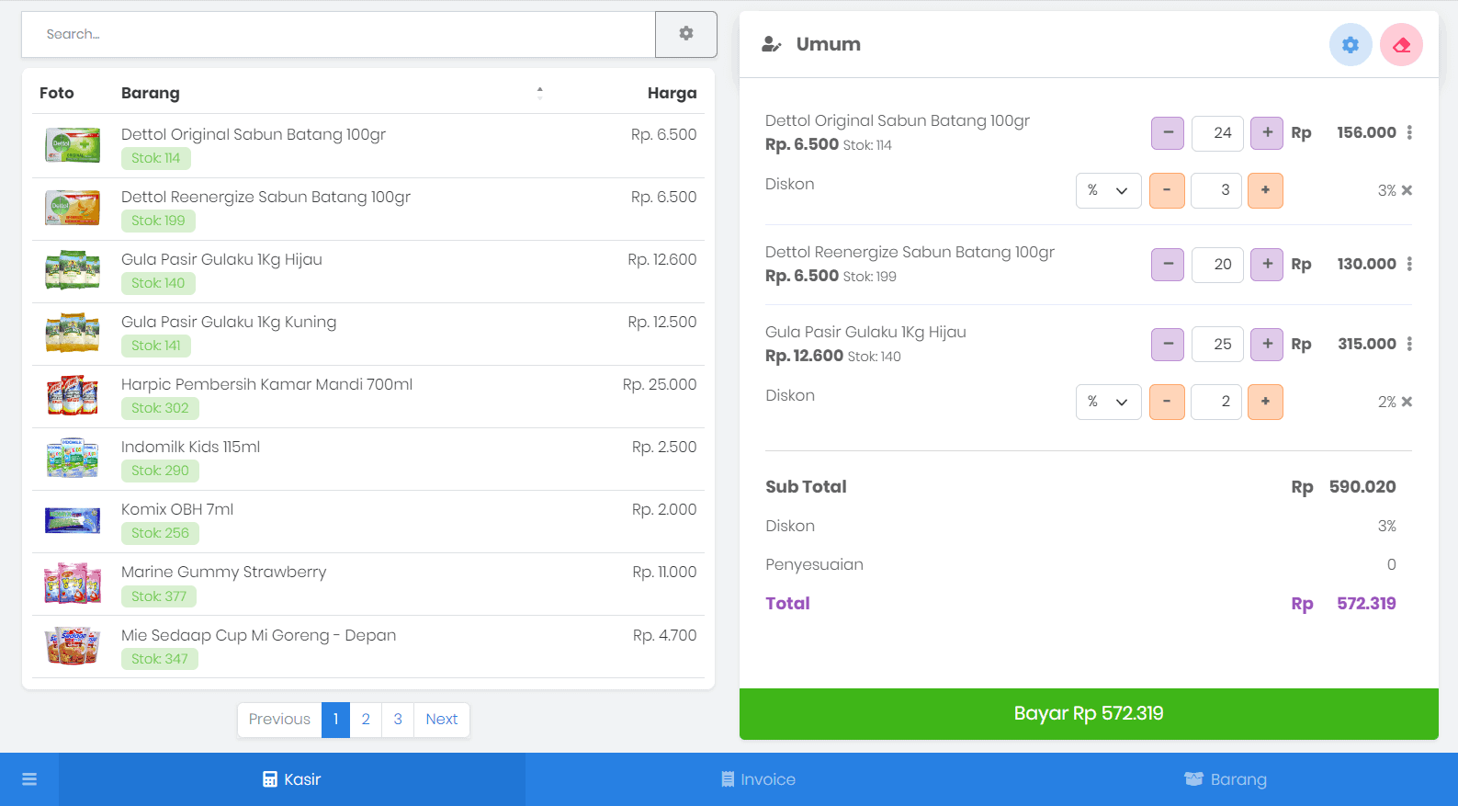Edit quantity field showing 24
Screen dimensions: 1458x806
[1217, 133]
